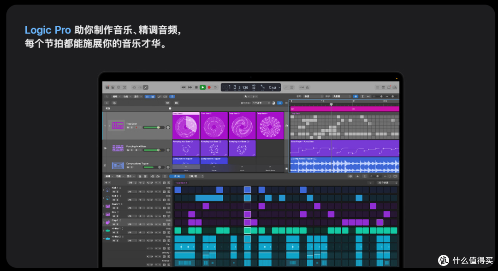
Task: Click the Rewind transport button
Action: pos(183,87)
